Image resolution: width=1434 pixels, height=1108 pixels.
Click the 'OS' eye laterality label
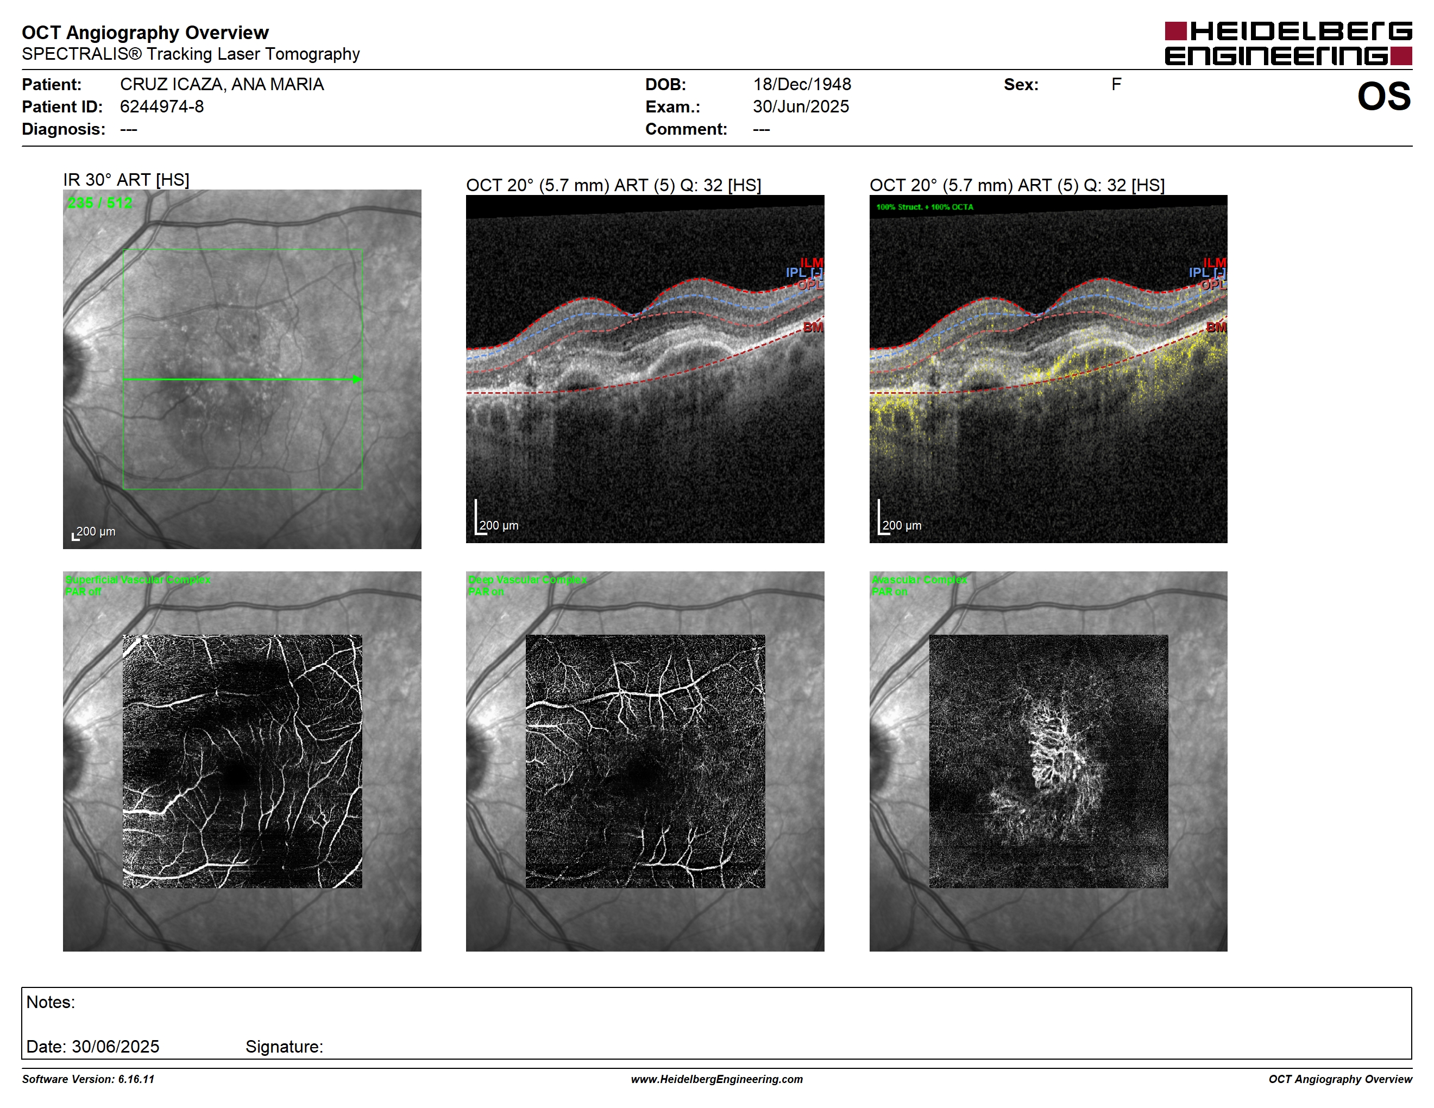pyautogui.click(x=1384, y=97)
